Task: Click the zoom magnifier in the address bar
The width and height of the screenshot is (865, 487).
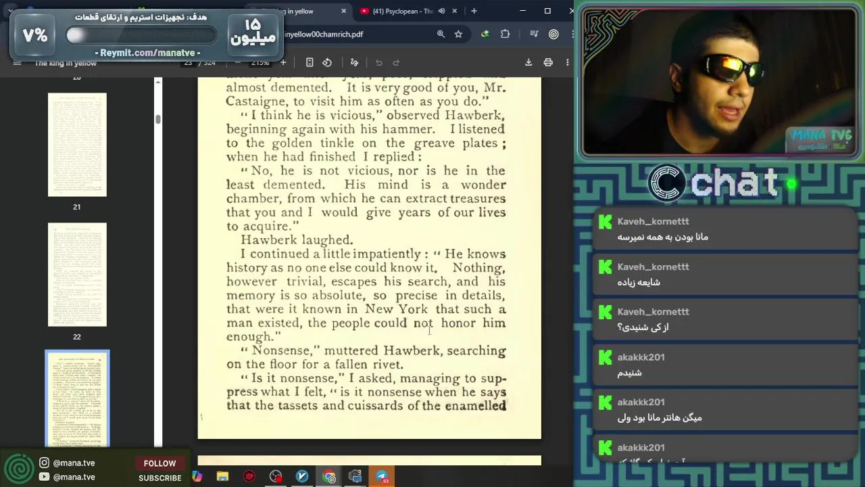Action: click(441, 34)
